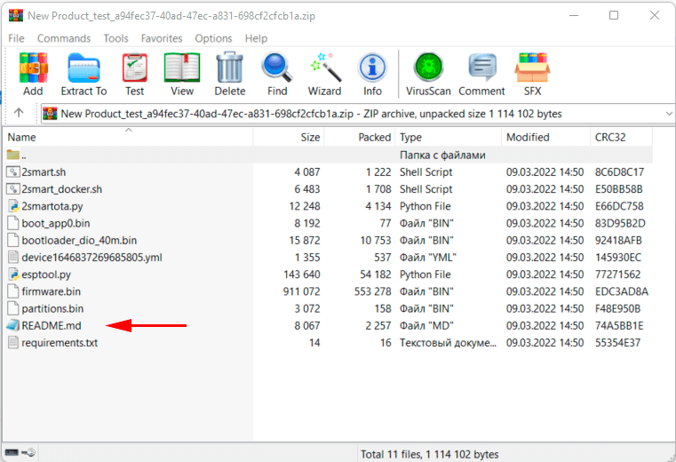Sort by the Type column header
The width and height of the screenshot is (676, 462).
pyautogui.click(x=449, y=137)
